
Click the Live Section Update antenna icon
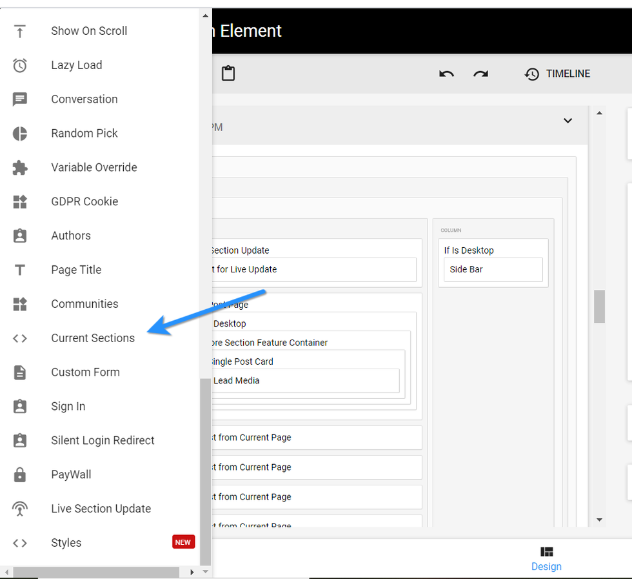(20, 509)
